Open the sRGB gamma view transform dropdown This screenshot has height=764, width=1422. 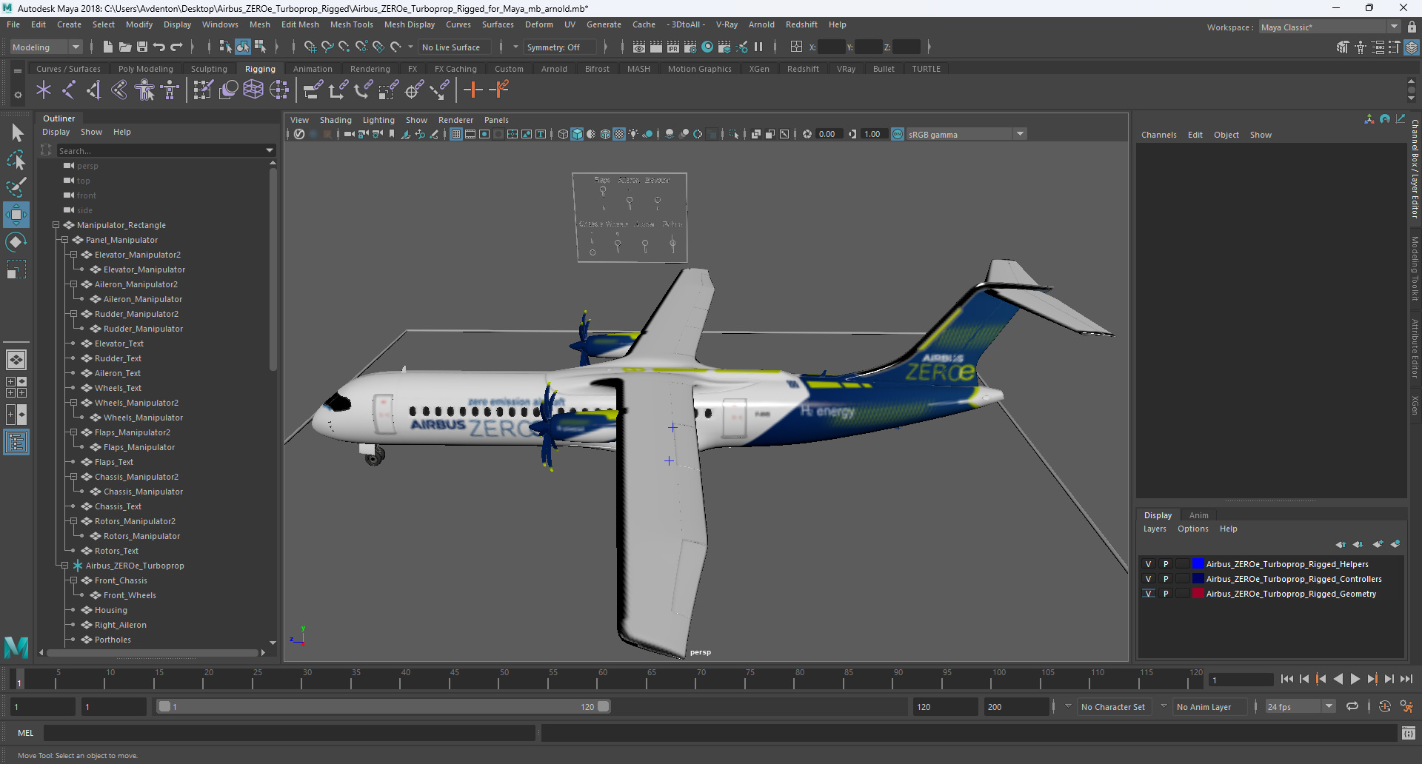(x=967, y=134)
